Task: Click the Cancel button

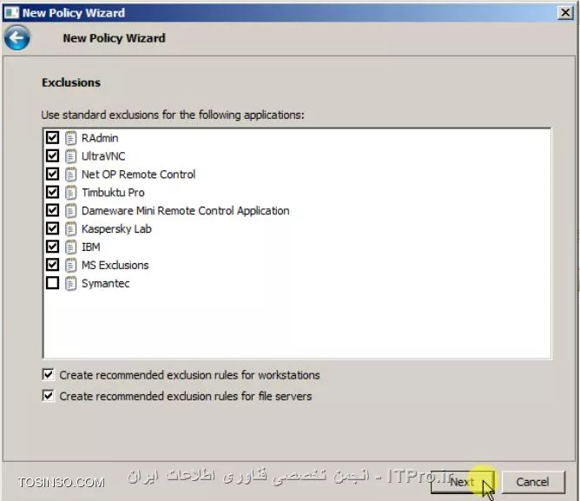Action: coord(532,482)
